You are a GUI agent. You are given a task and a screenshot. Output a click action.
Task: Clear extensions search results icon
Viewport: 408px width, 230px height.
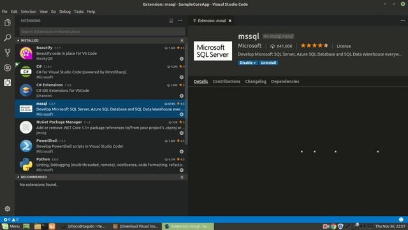pos(171,20)
